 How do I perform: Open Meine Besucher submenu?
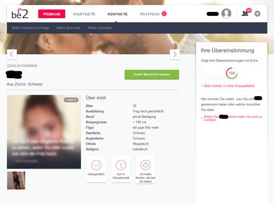pos(68,28)
